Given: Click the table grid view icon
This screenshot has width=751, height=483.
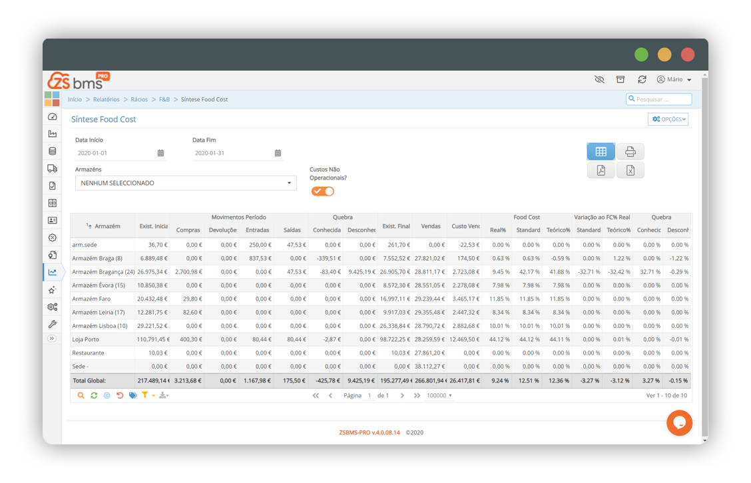Looking at the screenshot, I should (x=601, y=152).
